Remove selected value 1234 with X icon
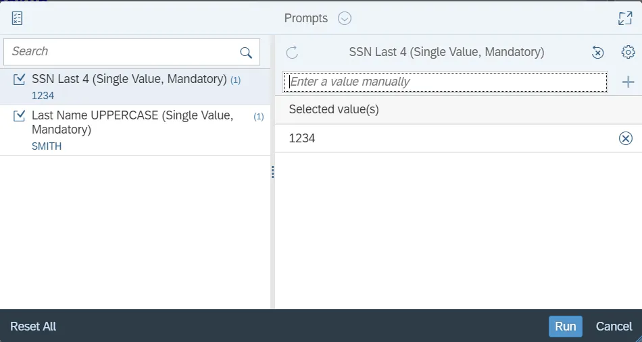 pyautogui.click(x=626, y=138)
